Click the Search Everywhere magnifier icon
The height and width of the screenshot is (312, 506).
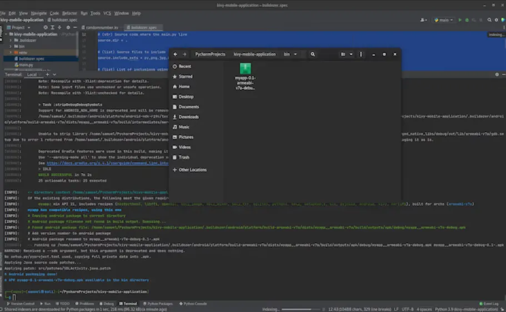coord(489,20)
